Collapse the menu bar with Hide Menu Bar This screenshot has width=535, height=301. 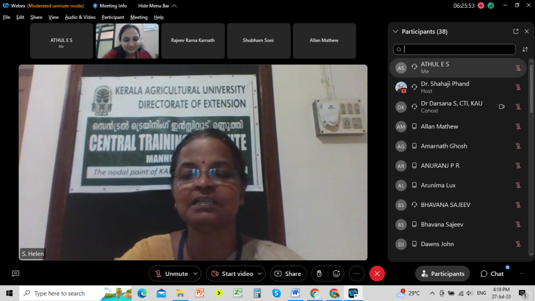[157, 6]
